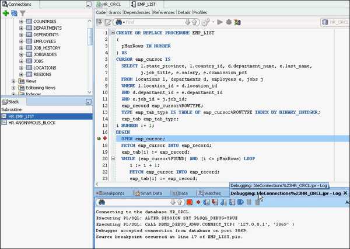Click the red Terminate debug button
Screen dimensions: 350x249
coord(189,202)
